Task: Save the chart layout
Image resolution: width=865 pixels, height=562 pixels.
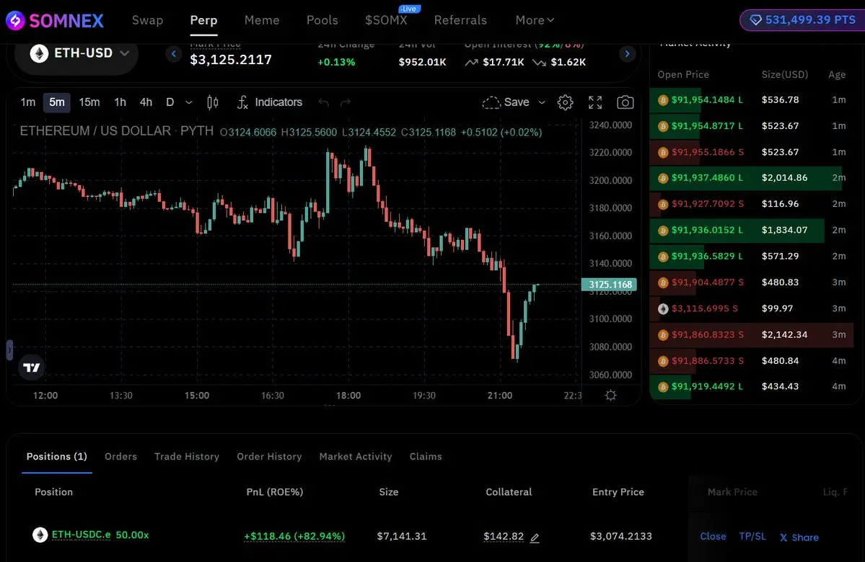Action: point(506,102)
